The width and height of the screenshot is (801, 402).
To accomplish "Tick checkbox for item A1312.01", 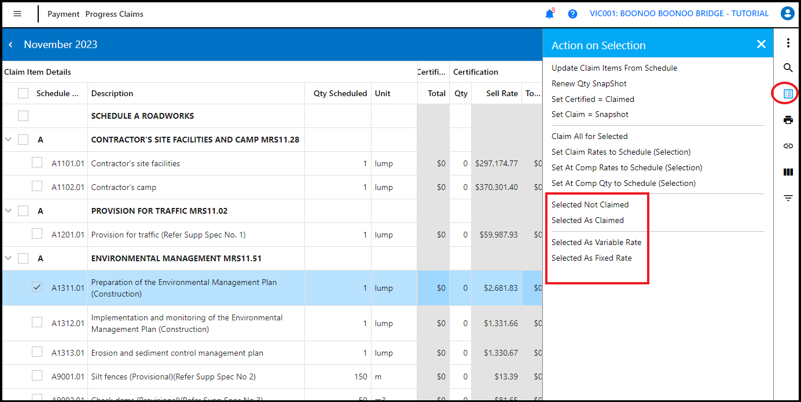I will (37, 322).
